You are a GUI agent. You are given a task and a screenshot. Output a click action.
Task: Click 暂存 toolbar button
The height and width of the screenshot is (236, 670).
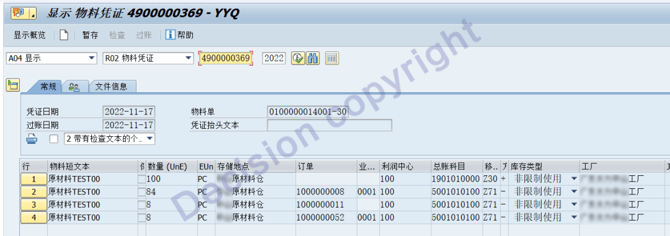point(90,35)
